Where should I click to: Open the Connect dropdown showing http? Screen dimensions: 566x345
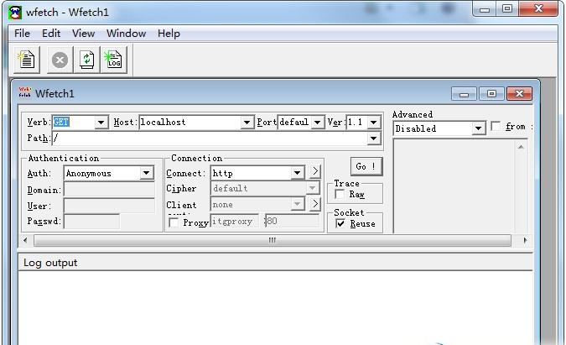pos(297,173)
